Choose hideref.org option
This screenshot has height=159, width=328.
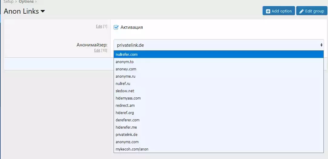coord(219,113)
